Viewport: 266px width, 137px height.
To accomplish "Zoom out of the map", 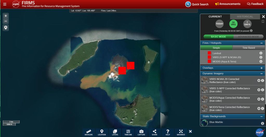I will (x=6, y=21).
